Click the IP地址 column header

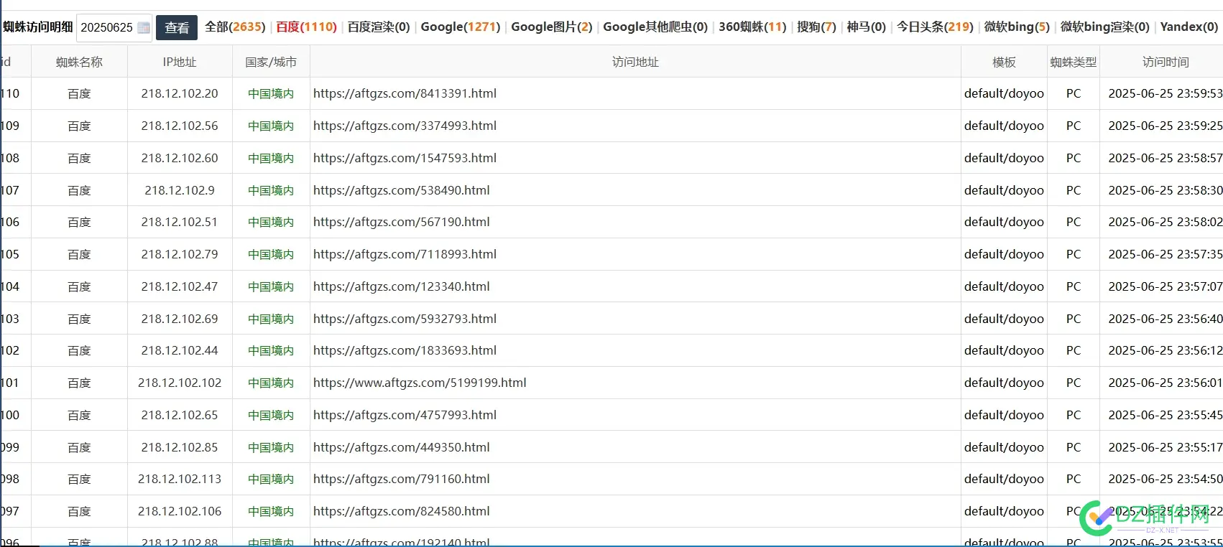(180, 62)
